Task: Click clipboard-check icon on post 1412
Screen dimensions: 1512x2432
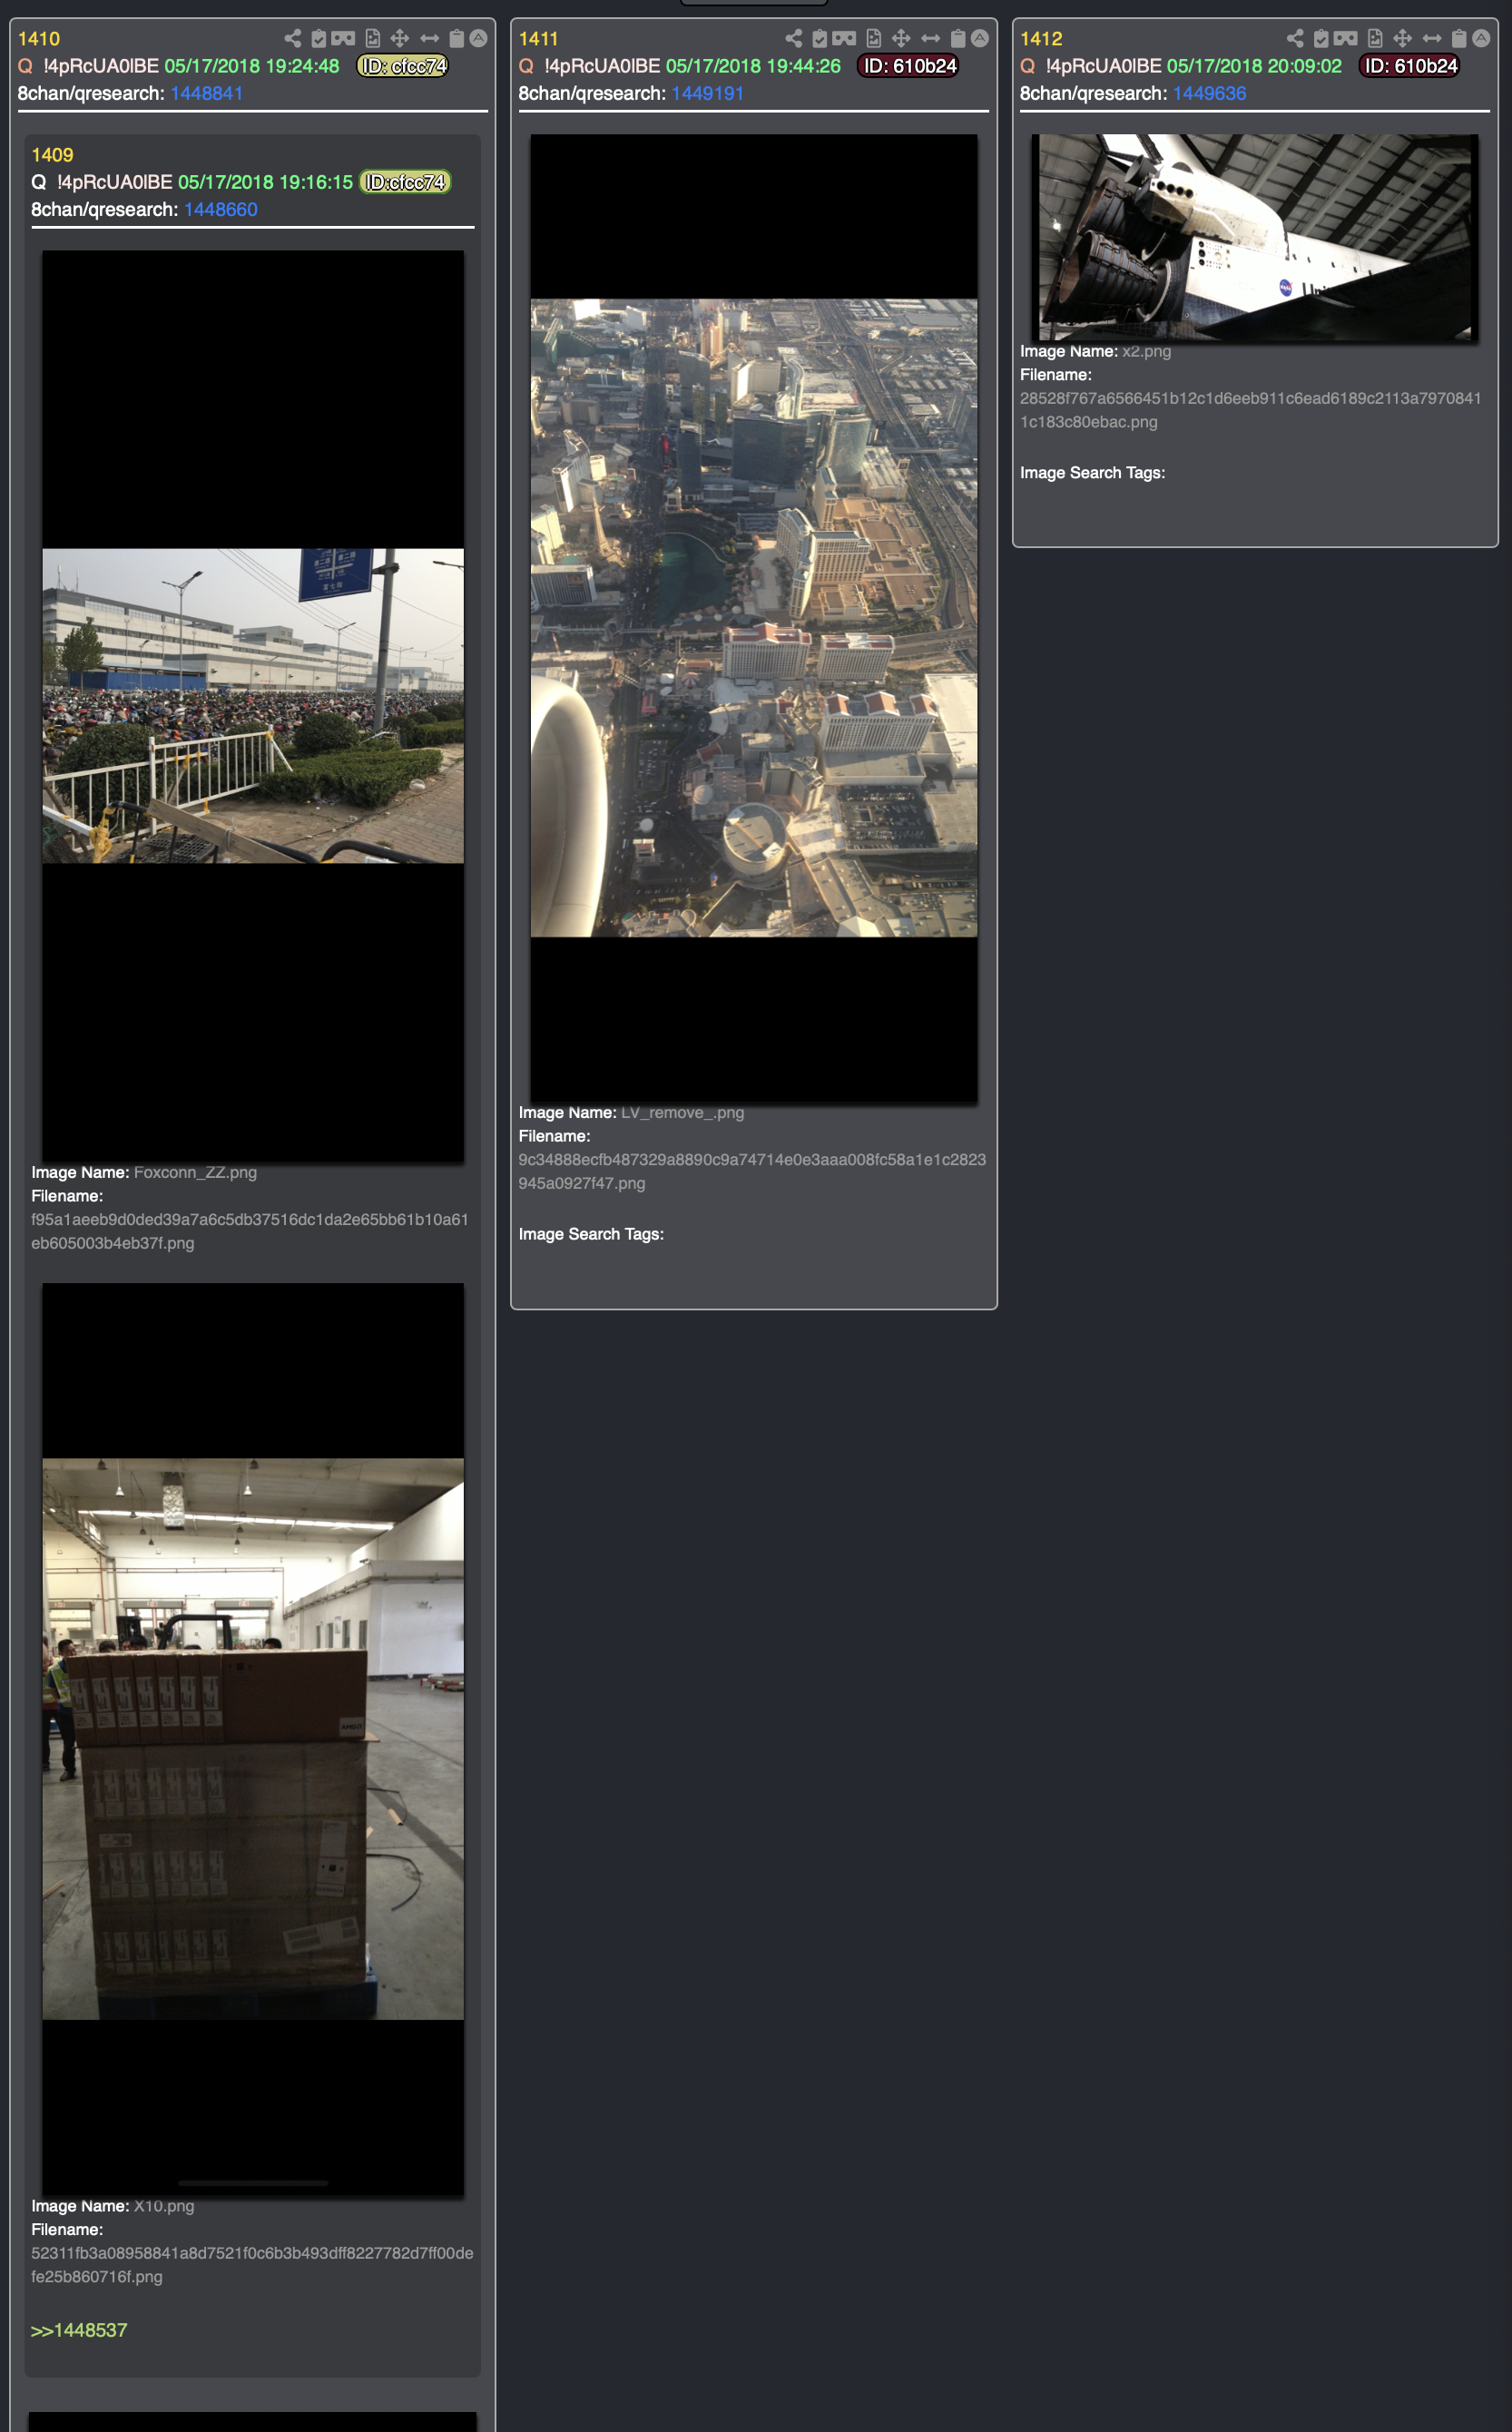Action: (1321, 39)
